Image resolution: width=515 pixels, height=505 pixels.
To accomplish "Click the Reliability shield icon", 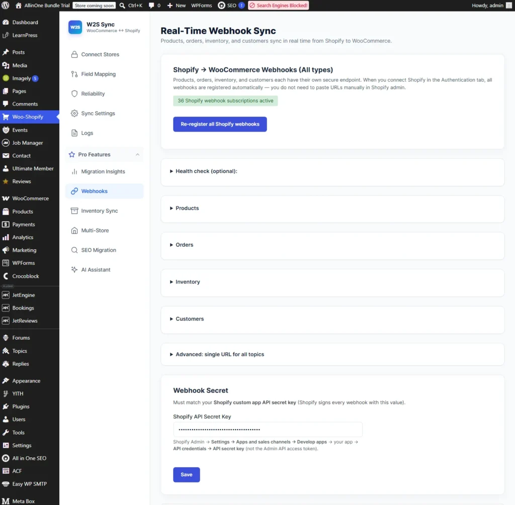I will point(74,94).
